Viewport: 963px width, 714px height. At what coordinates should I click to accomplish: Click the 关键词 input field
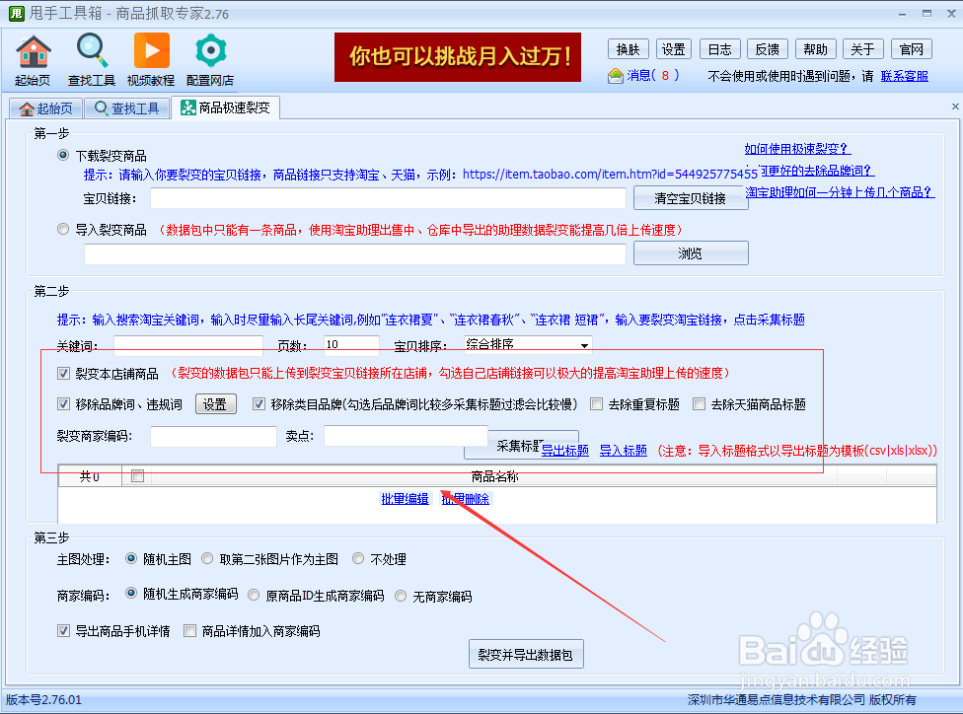(x=187, y=345)
